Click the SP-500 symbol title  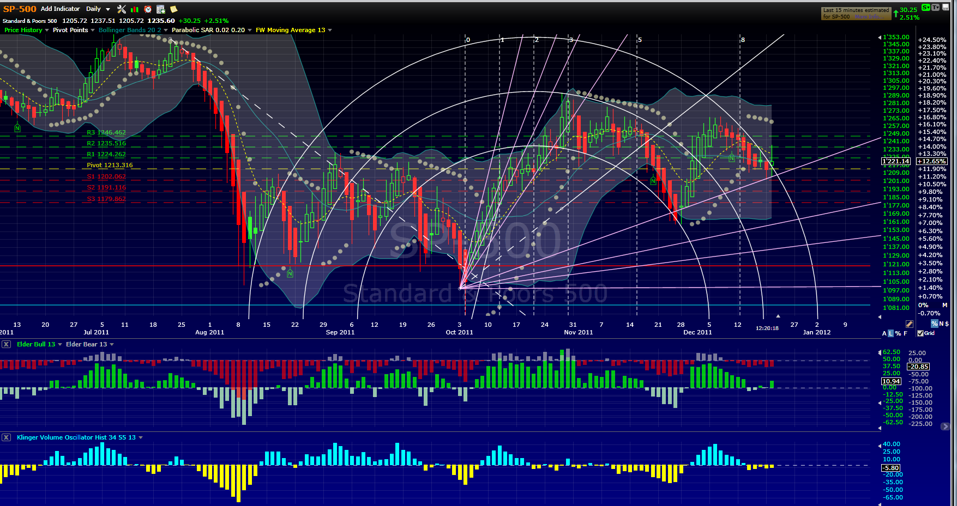(20, 9)
